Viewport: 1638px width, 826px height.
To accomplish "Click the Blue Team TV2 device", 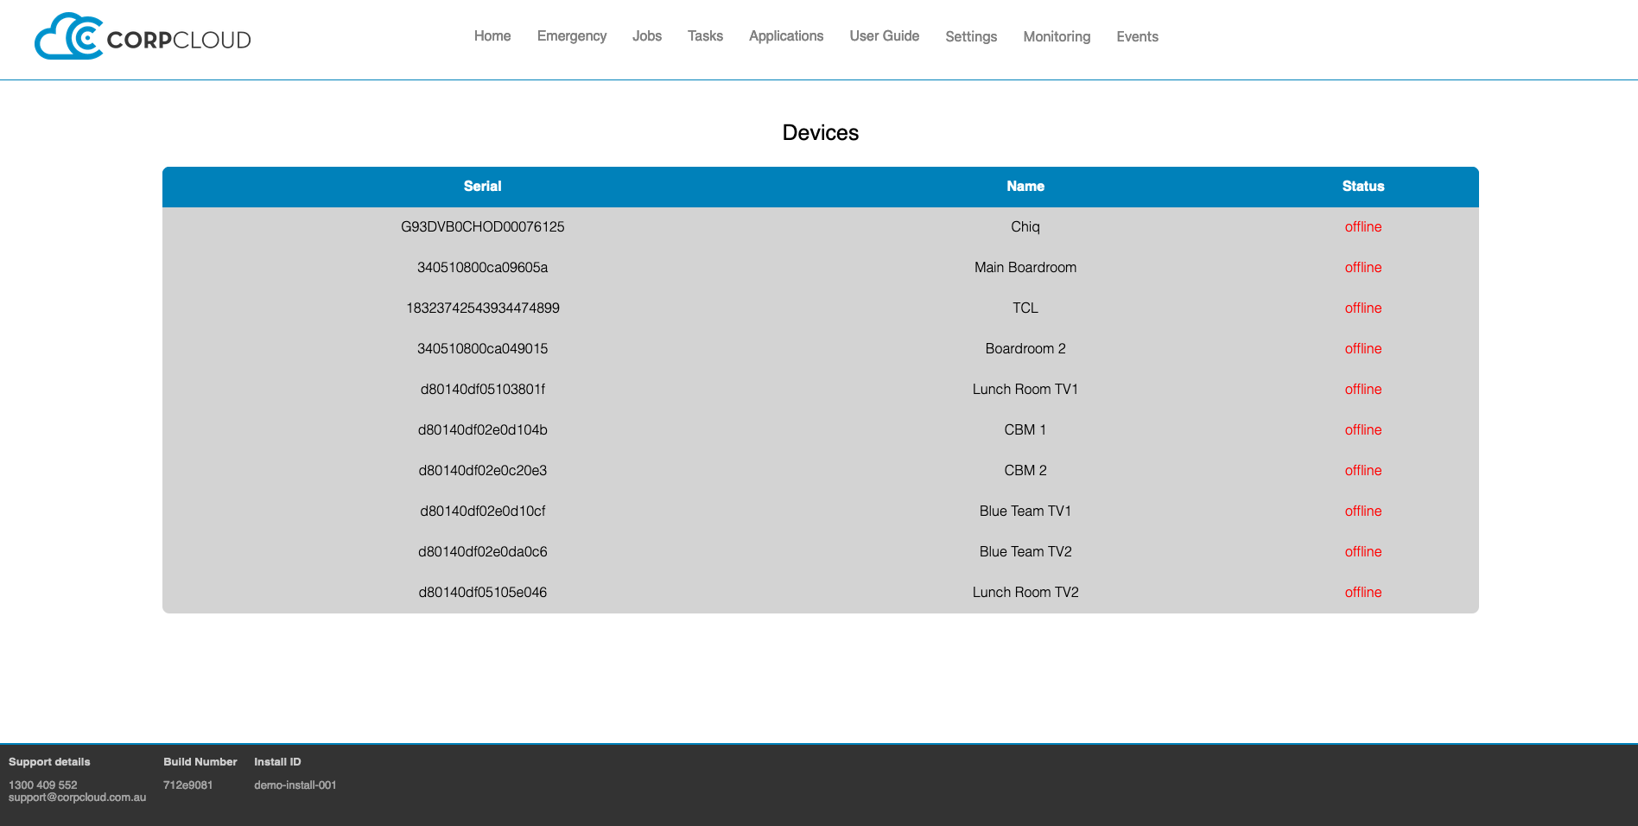I will click(1025, 552).
